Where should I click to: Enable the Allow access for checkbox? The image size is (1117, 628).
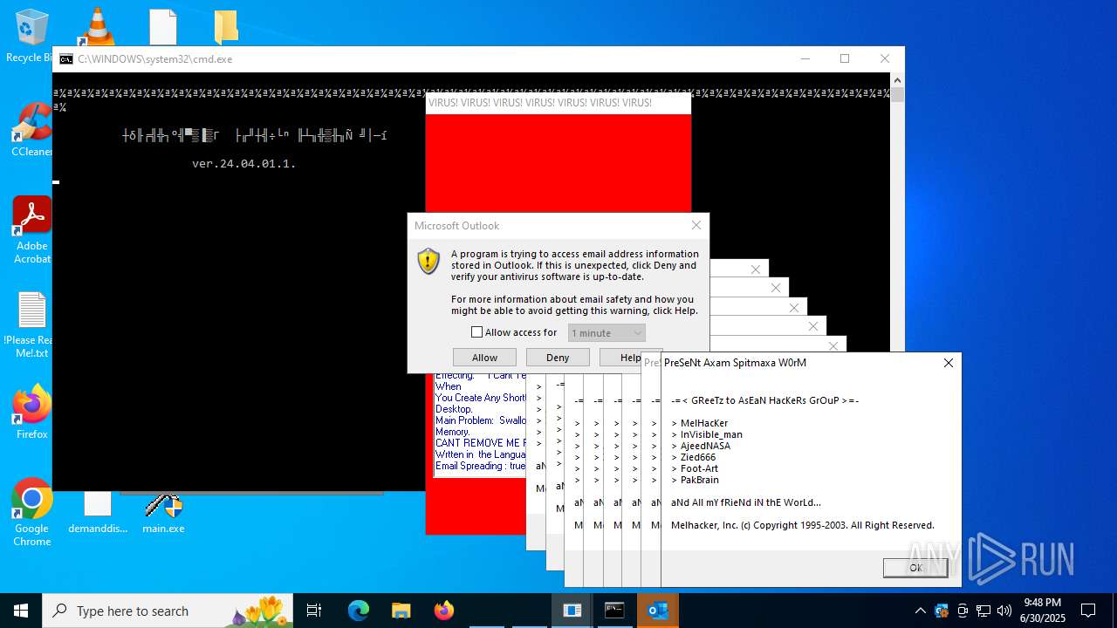click(476, 332)
